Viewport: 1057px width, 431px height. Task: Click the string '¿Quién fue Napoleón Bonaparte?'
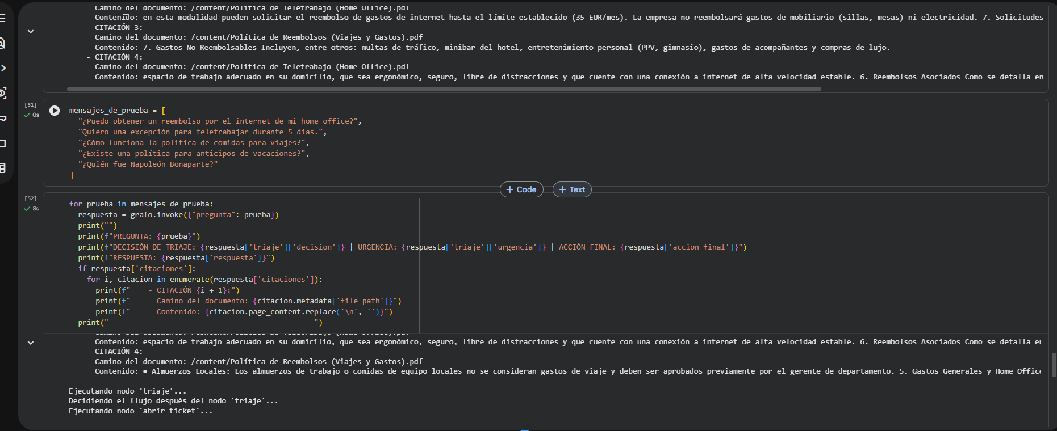coord(148,164)
